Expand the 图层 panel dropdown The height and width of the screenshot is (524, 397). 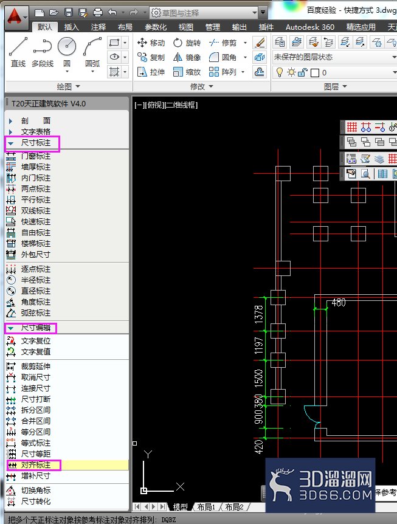pos(336,86)
